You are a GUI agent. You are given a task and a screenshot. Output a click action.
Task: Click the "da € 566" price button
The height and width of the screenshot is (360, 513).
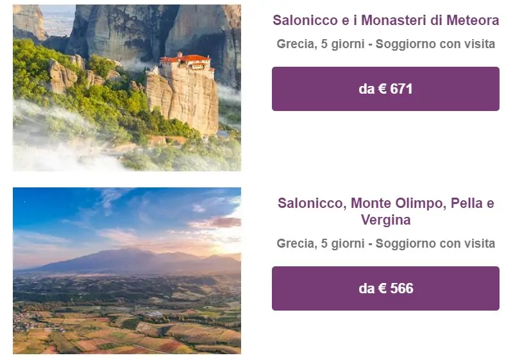[x=385, y=288]
